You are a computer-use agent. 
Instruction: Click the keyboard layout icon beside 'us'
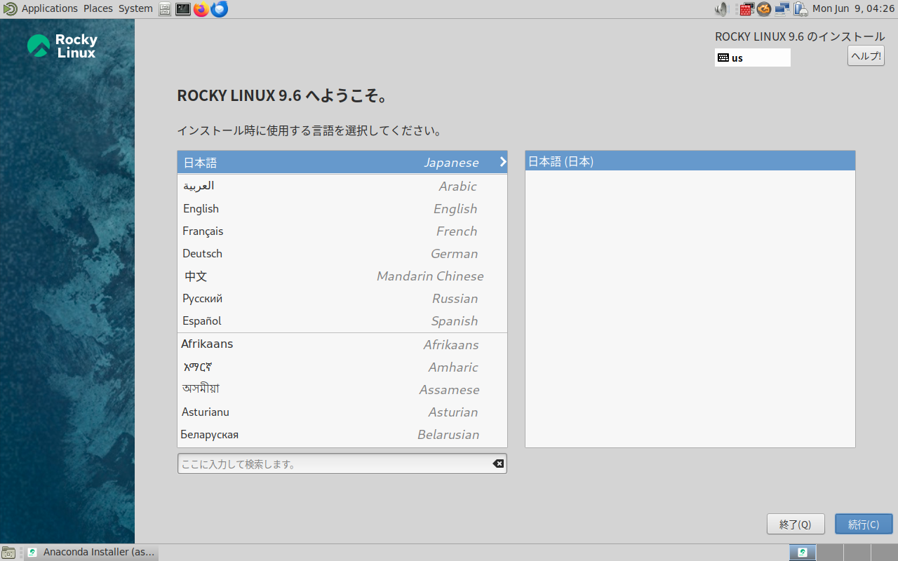[723, 58]
